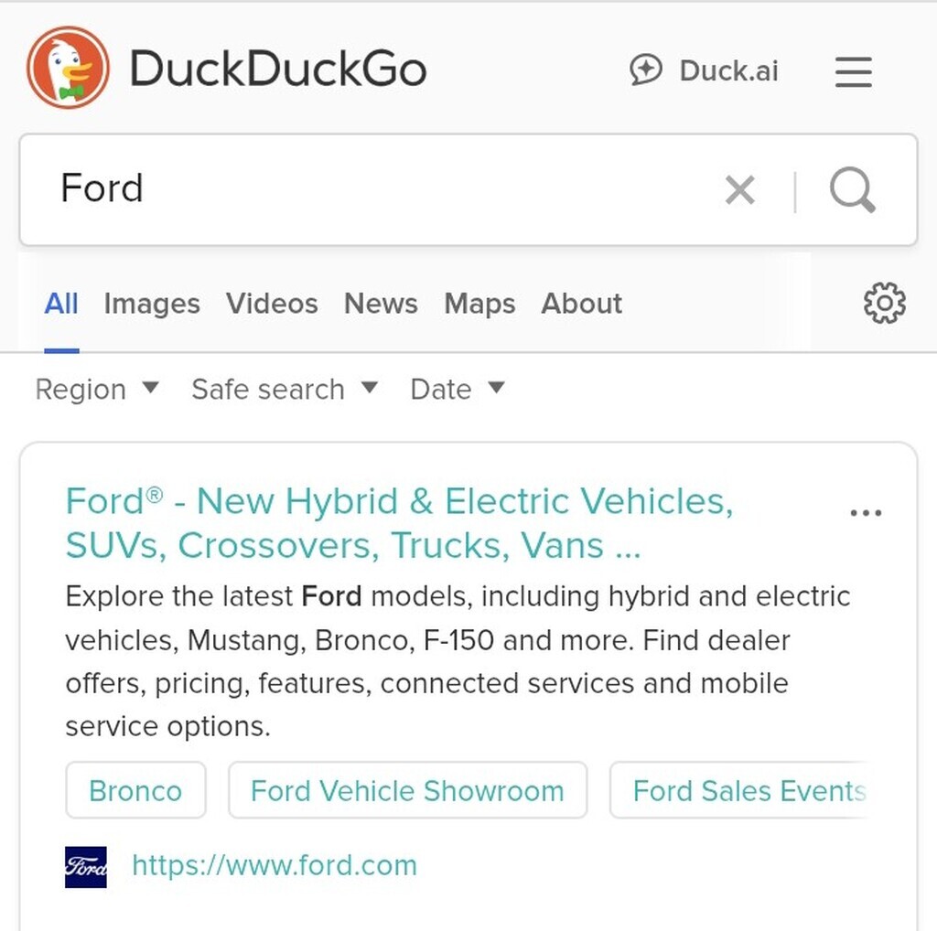This screenshot has height=931, width=937.
Task: Switch to the News tab
Action: coord(381,304)
